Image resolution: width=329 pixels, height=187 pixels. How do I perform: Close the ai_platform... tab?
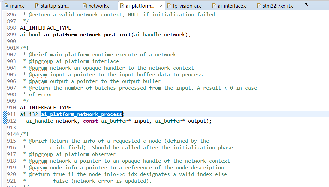pyautogui.click(x=161, y=6)
